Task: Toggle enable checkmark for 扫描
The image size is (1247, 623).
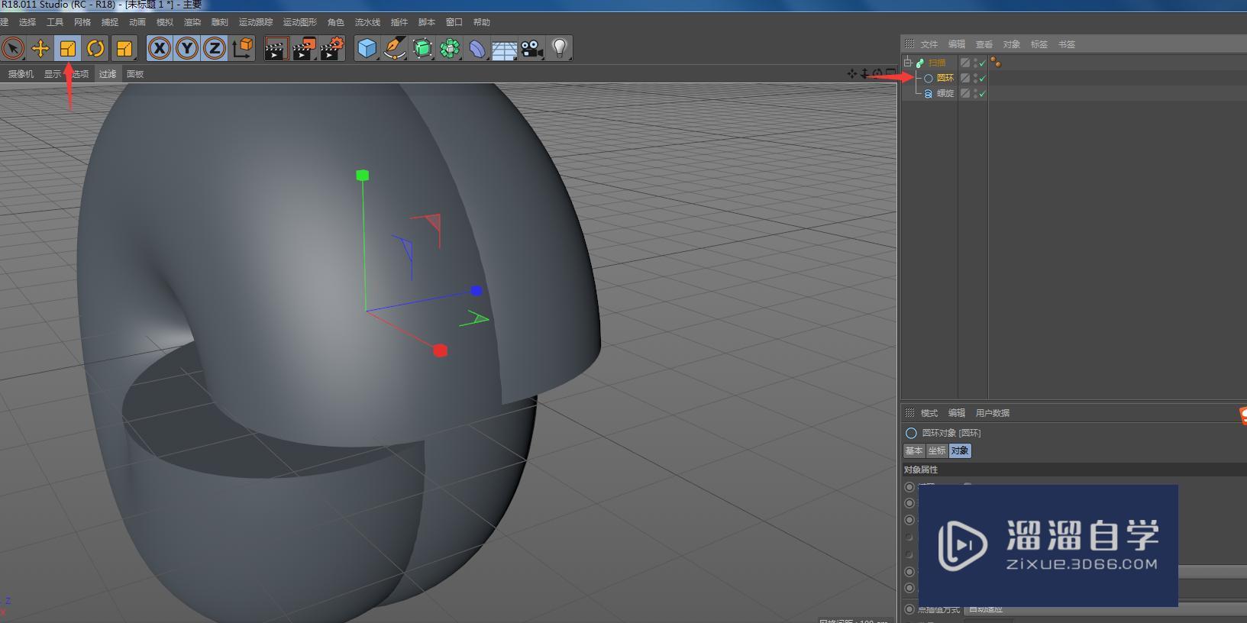Action: [983, 63]
